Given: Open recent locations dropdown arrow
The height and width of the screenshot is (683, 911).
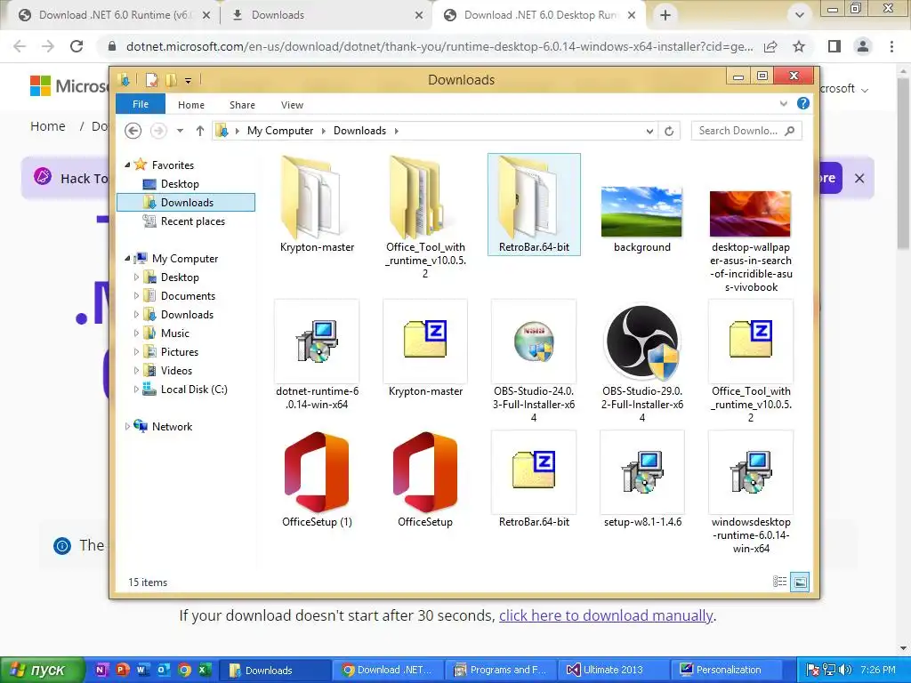Looking at the screenshot, I should pos(180,131).
